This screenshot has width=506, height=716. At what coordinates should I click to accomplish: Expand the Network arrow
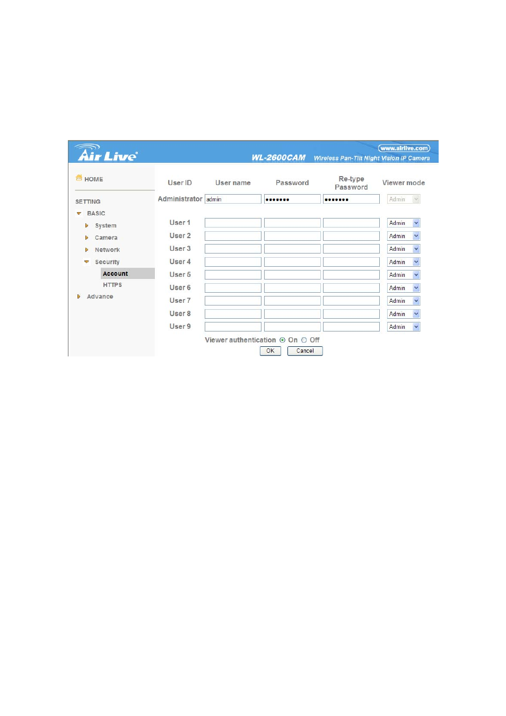click(86, 250)
